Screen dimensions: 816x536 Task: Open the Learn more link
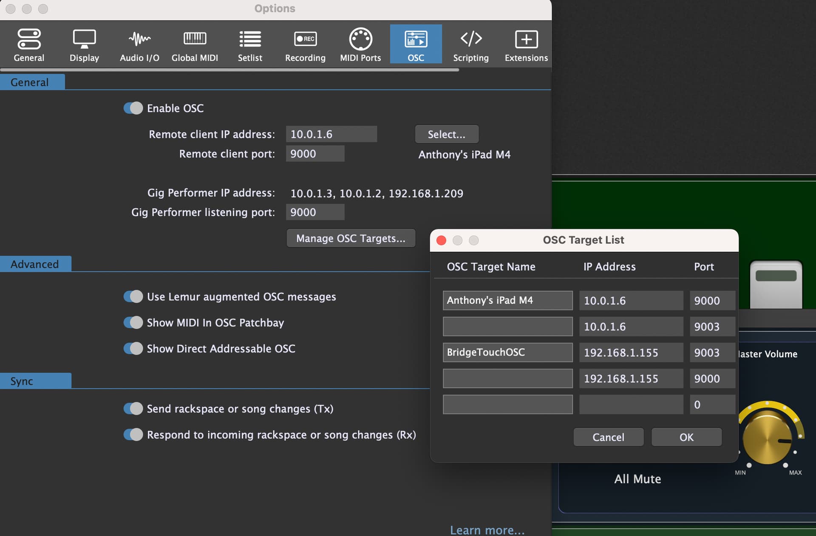[x=487, y=530]
